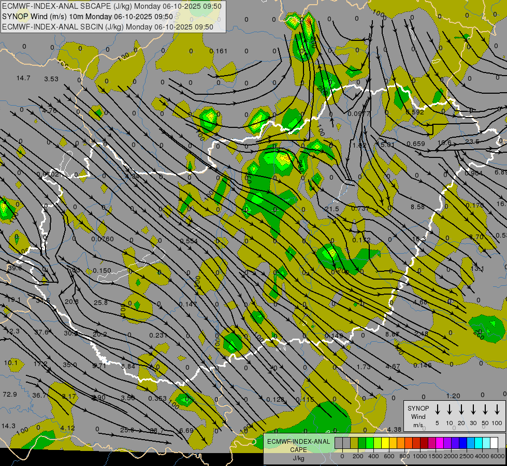The image size is (507, 466).
Task: Select the map value 0.554
Action: tap(189, 241)
